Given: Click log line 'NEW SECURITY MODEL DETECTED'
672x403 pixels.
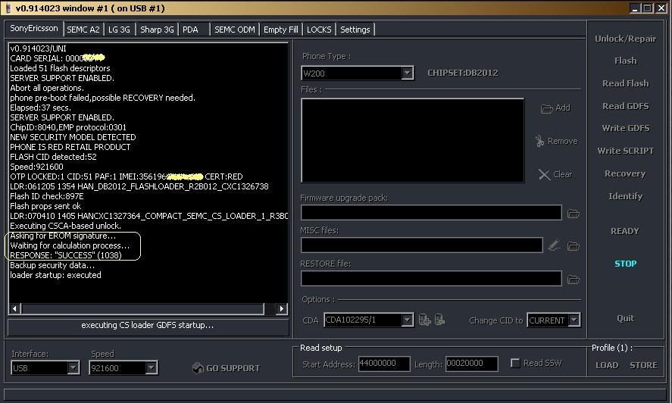Looking at the screenshot, I should click(x=73, y=137).
